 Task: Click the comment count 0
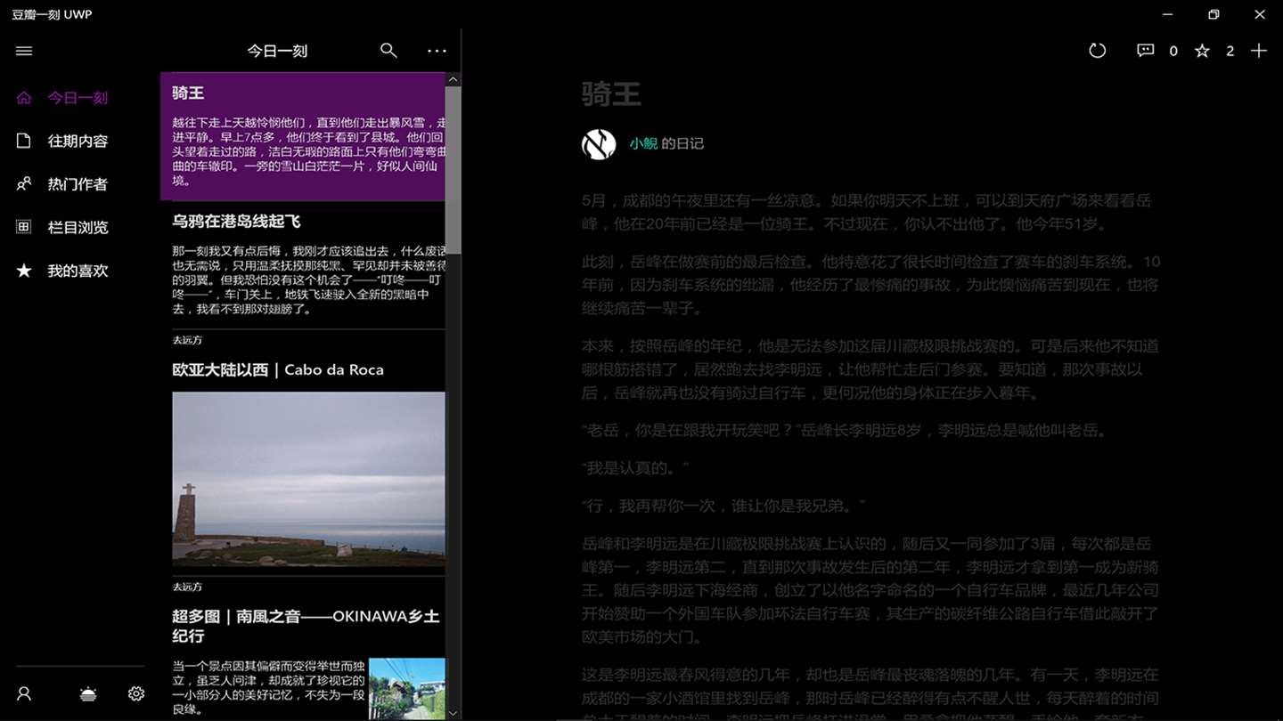1173,52
